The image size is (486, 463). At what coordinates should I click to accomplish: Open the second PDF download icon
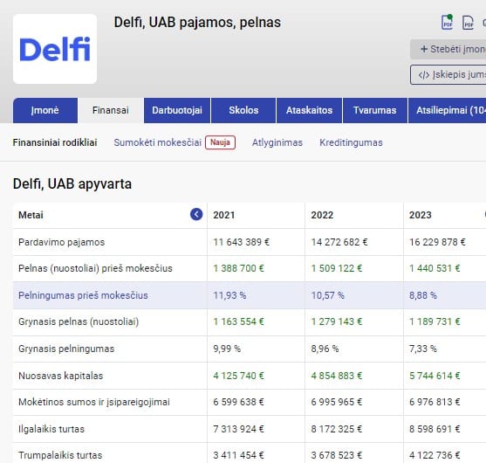pos(468,23)
